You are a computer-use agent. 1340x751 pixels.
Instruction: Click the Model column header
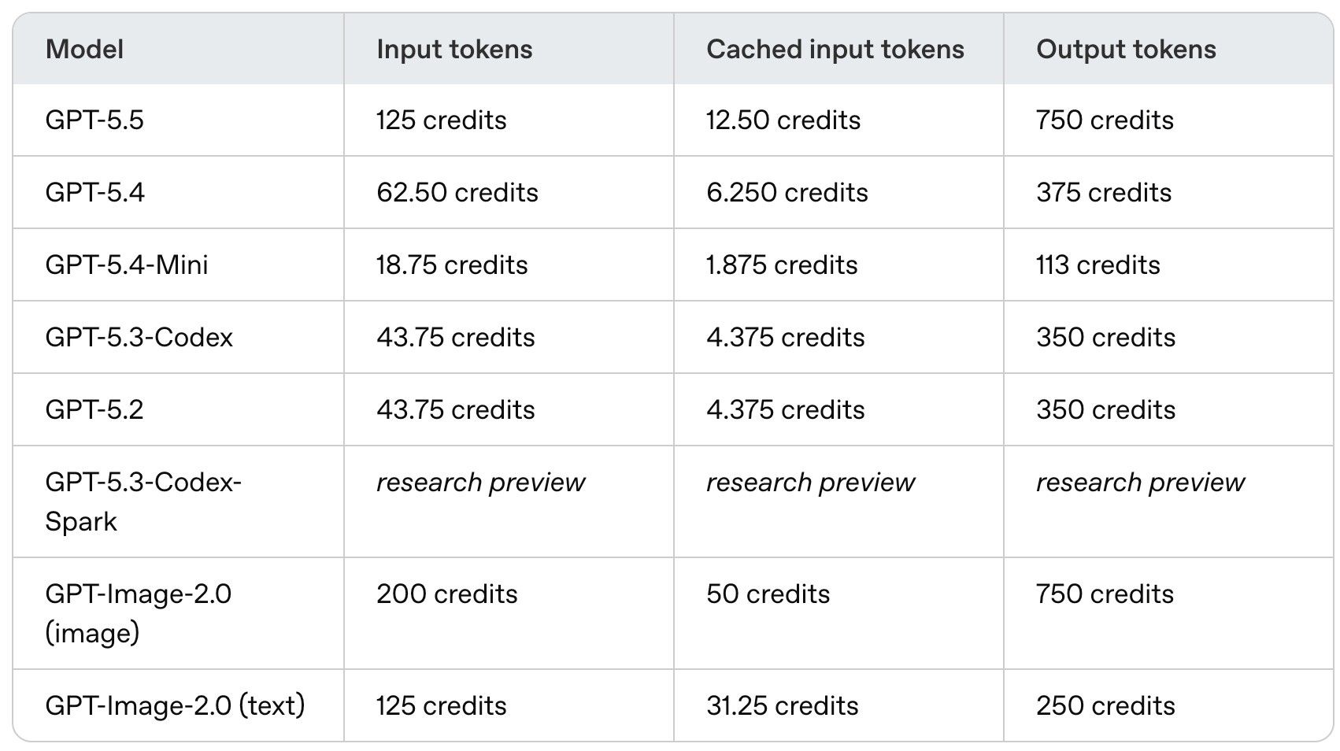pos(84,50)
